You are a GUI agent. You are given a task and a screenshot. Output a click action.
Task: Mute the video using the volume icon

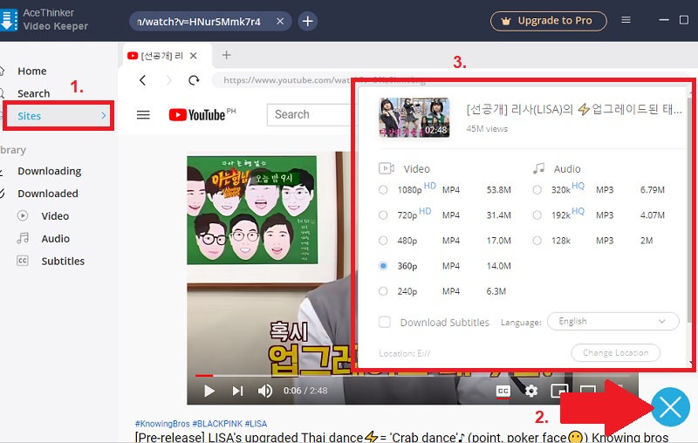pos(265,391)
